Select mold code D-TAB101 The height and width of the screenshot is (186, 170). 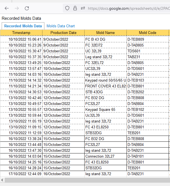tap(148, 156)
